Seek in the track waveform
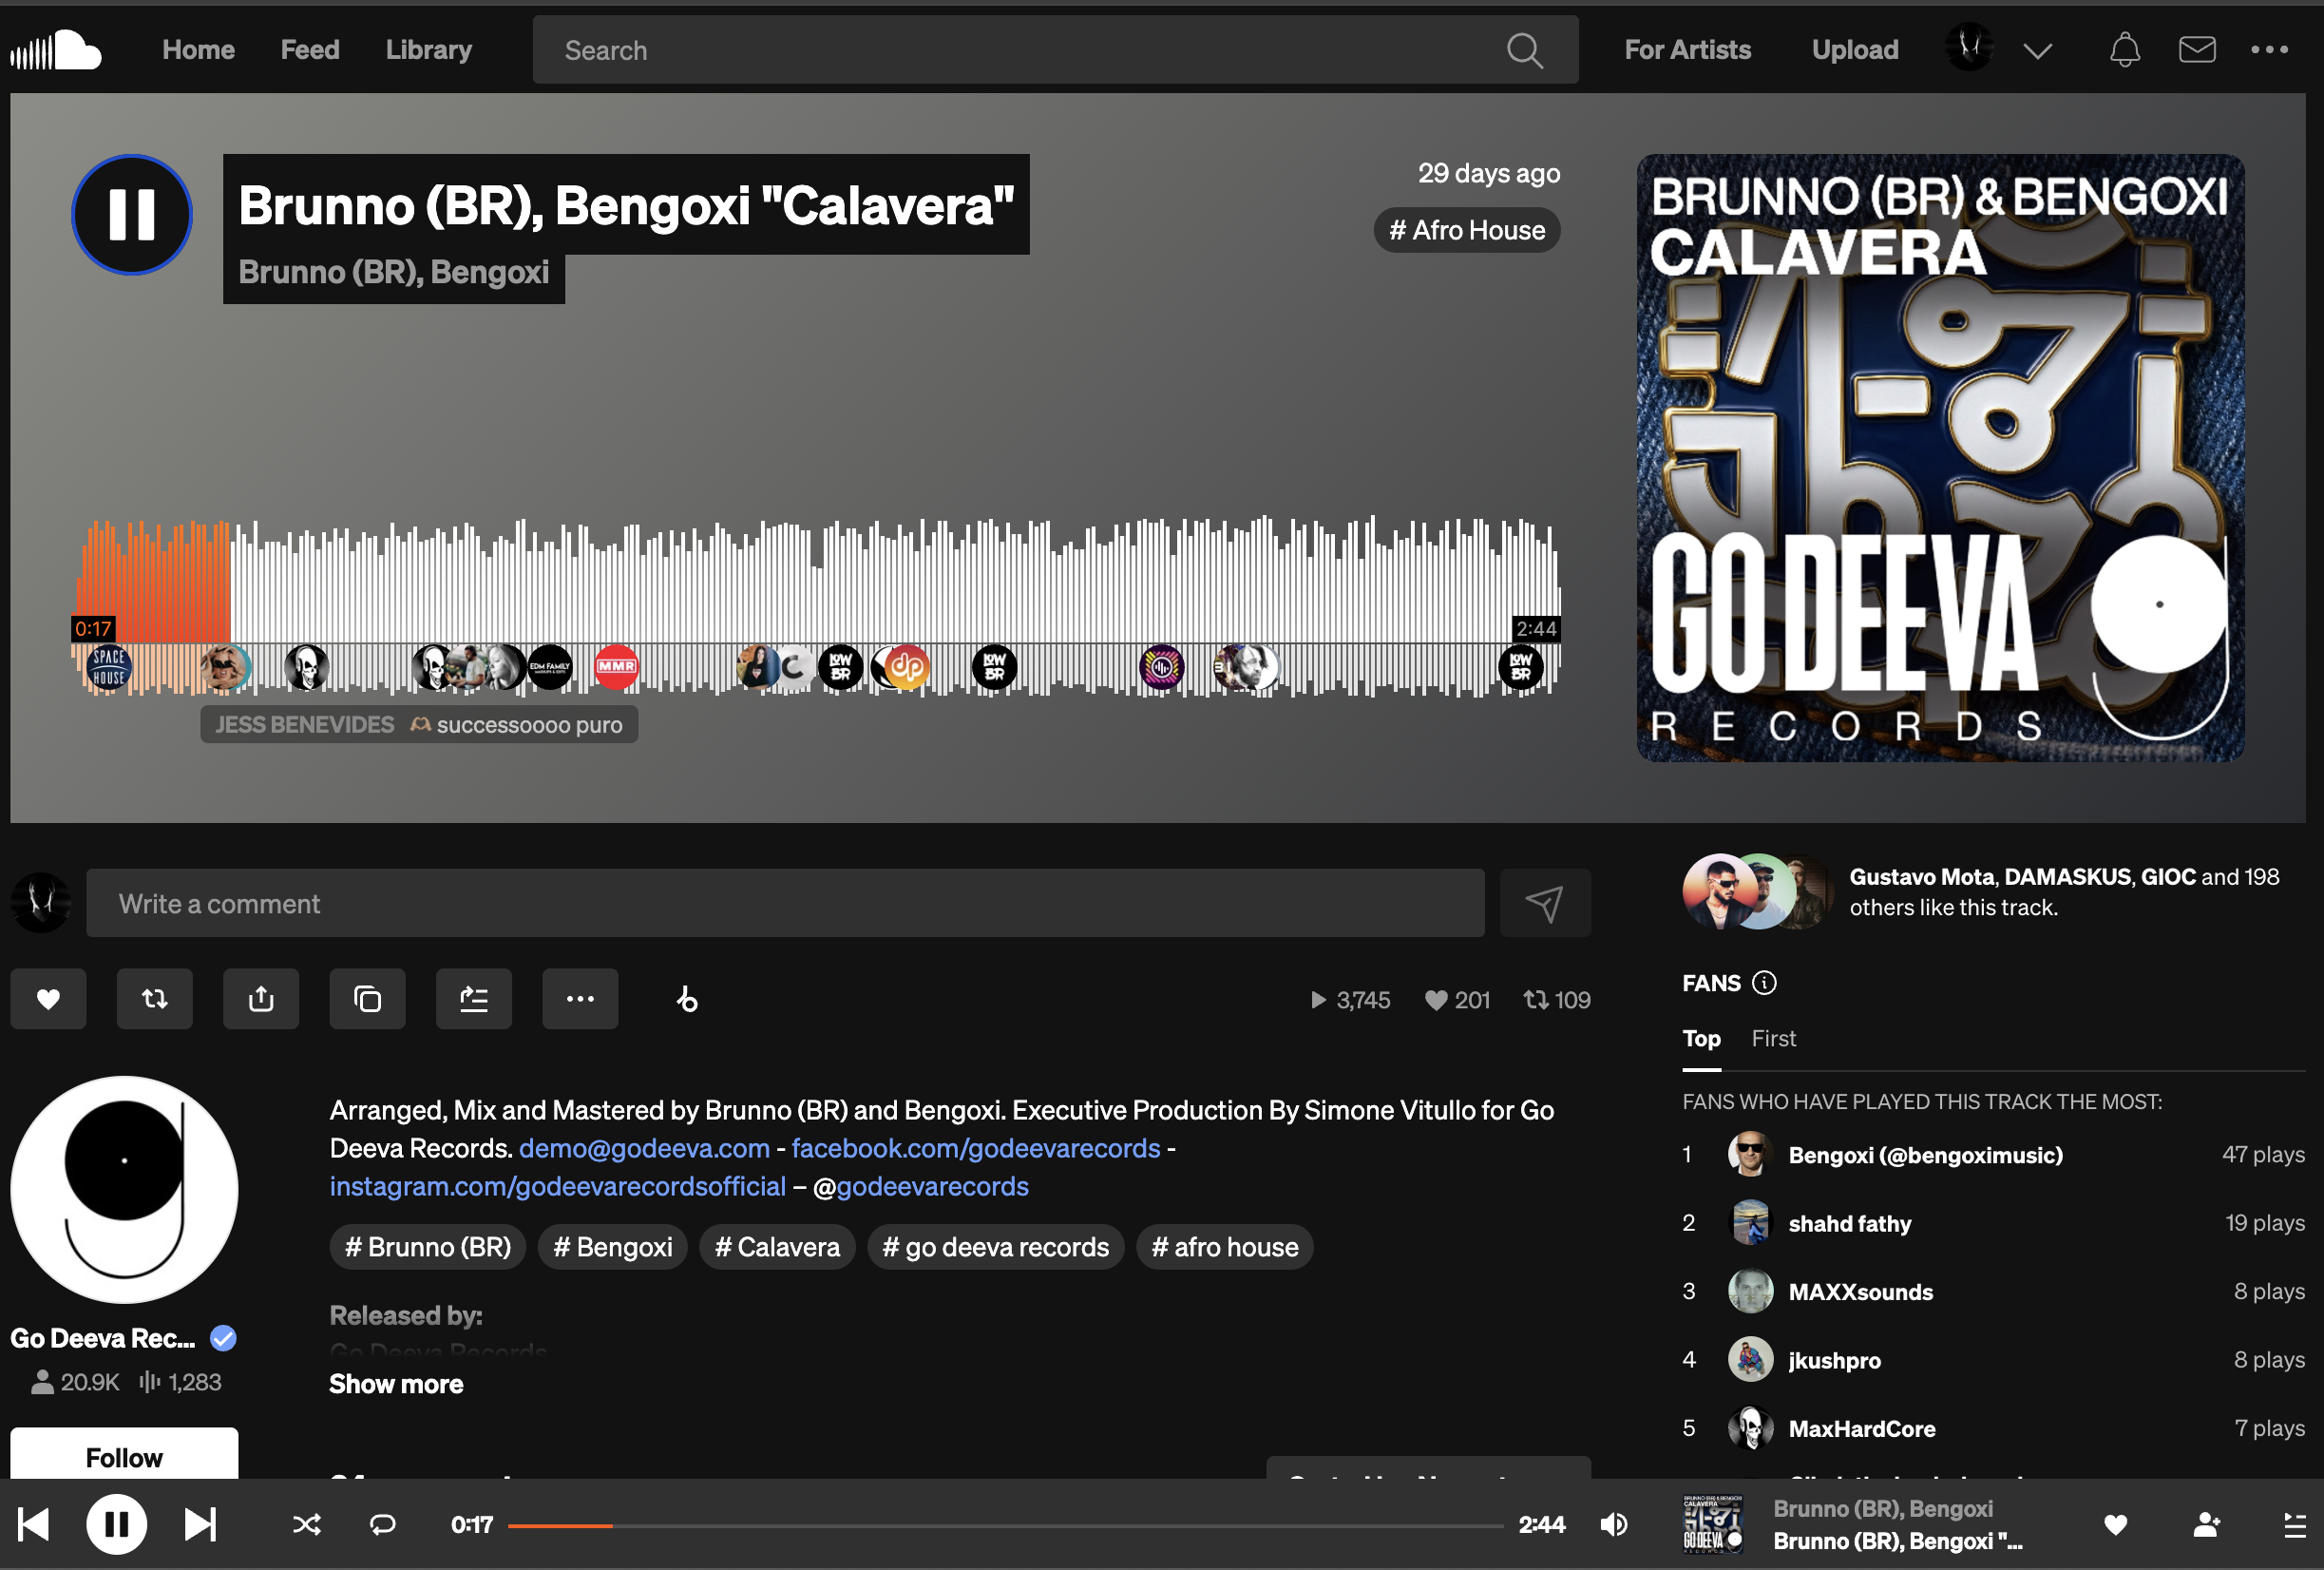Screen dimensions: 2324x1570 click(818, 605)
